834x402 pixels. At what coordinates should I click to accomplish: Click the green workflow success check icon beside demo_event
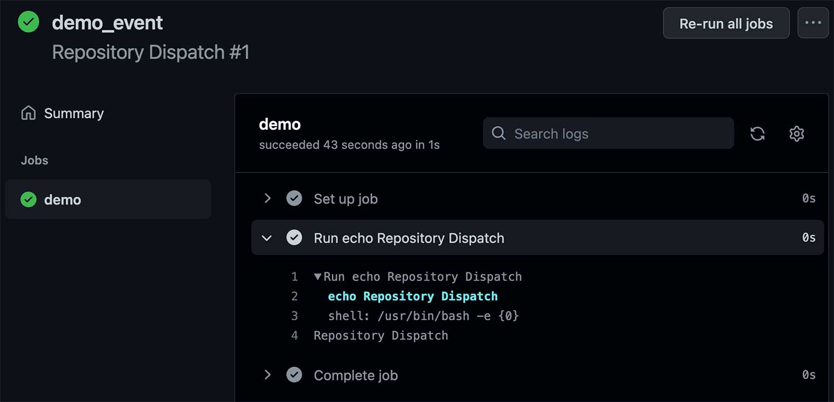(28, 22)
